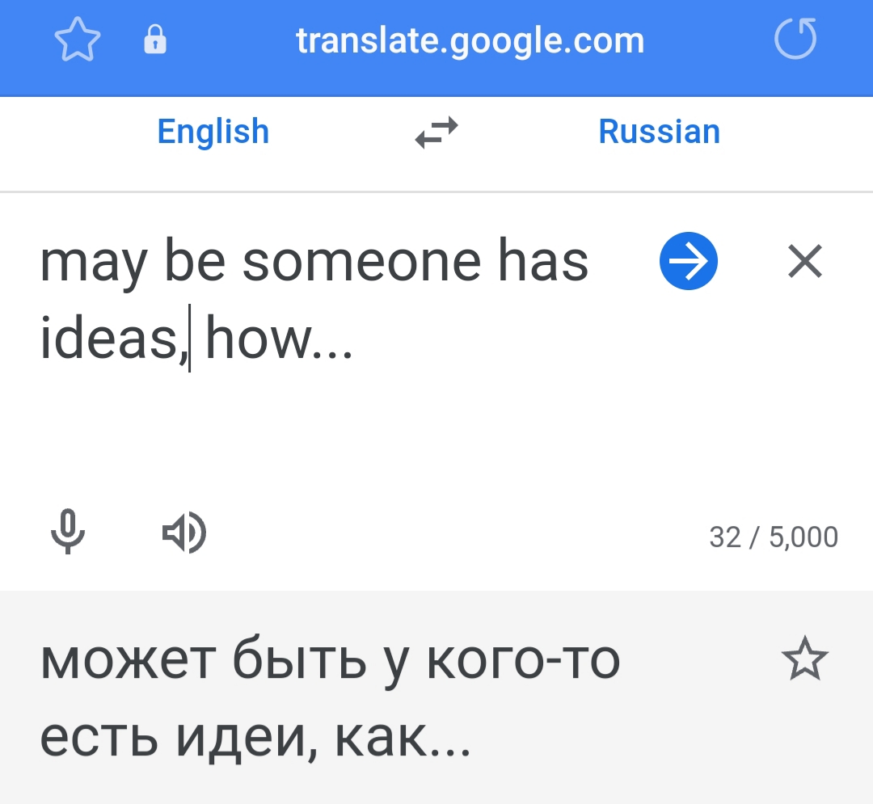This screenshot has width=873, height=804.
Task: Listen to source text via speaker icon
Action: pos(184,532)
